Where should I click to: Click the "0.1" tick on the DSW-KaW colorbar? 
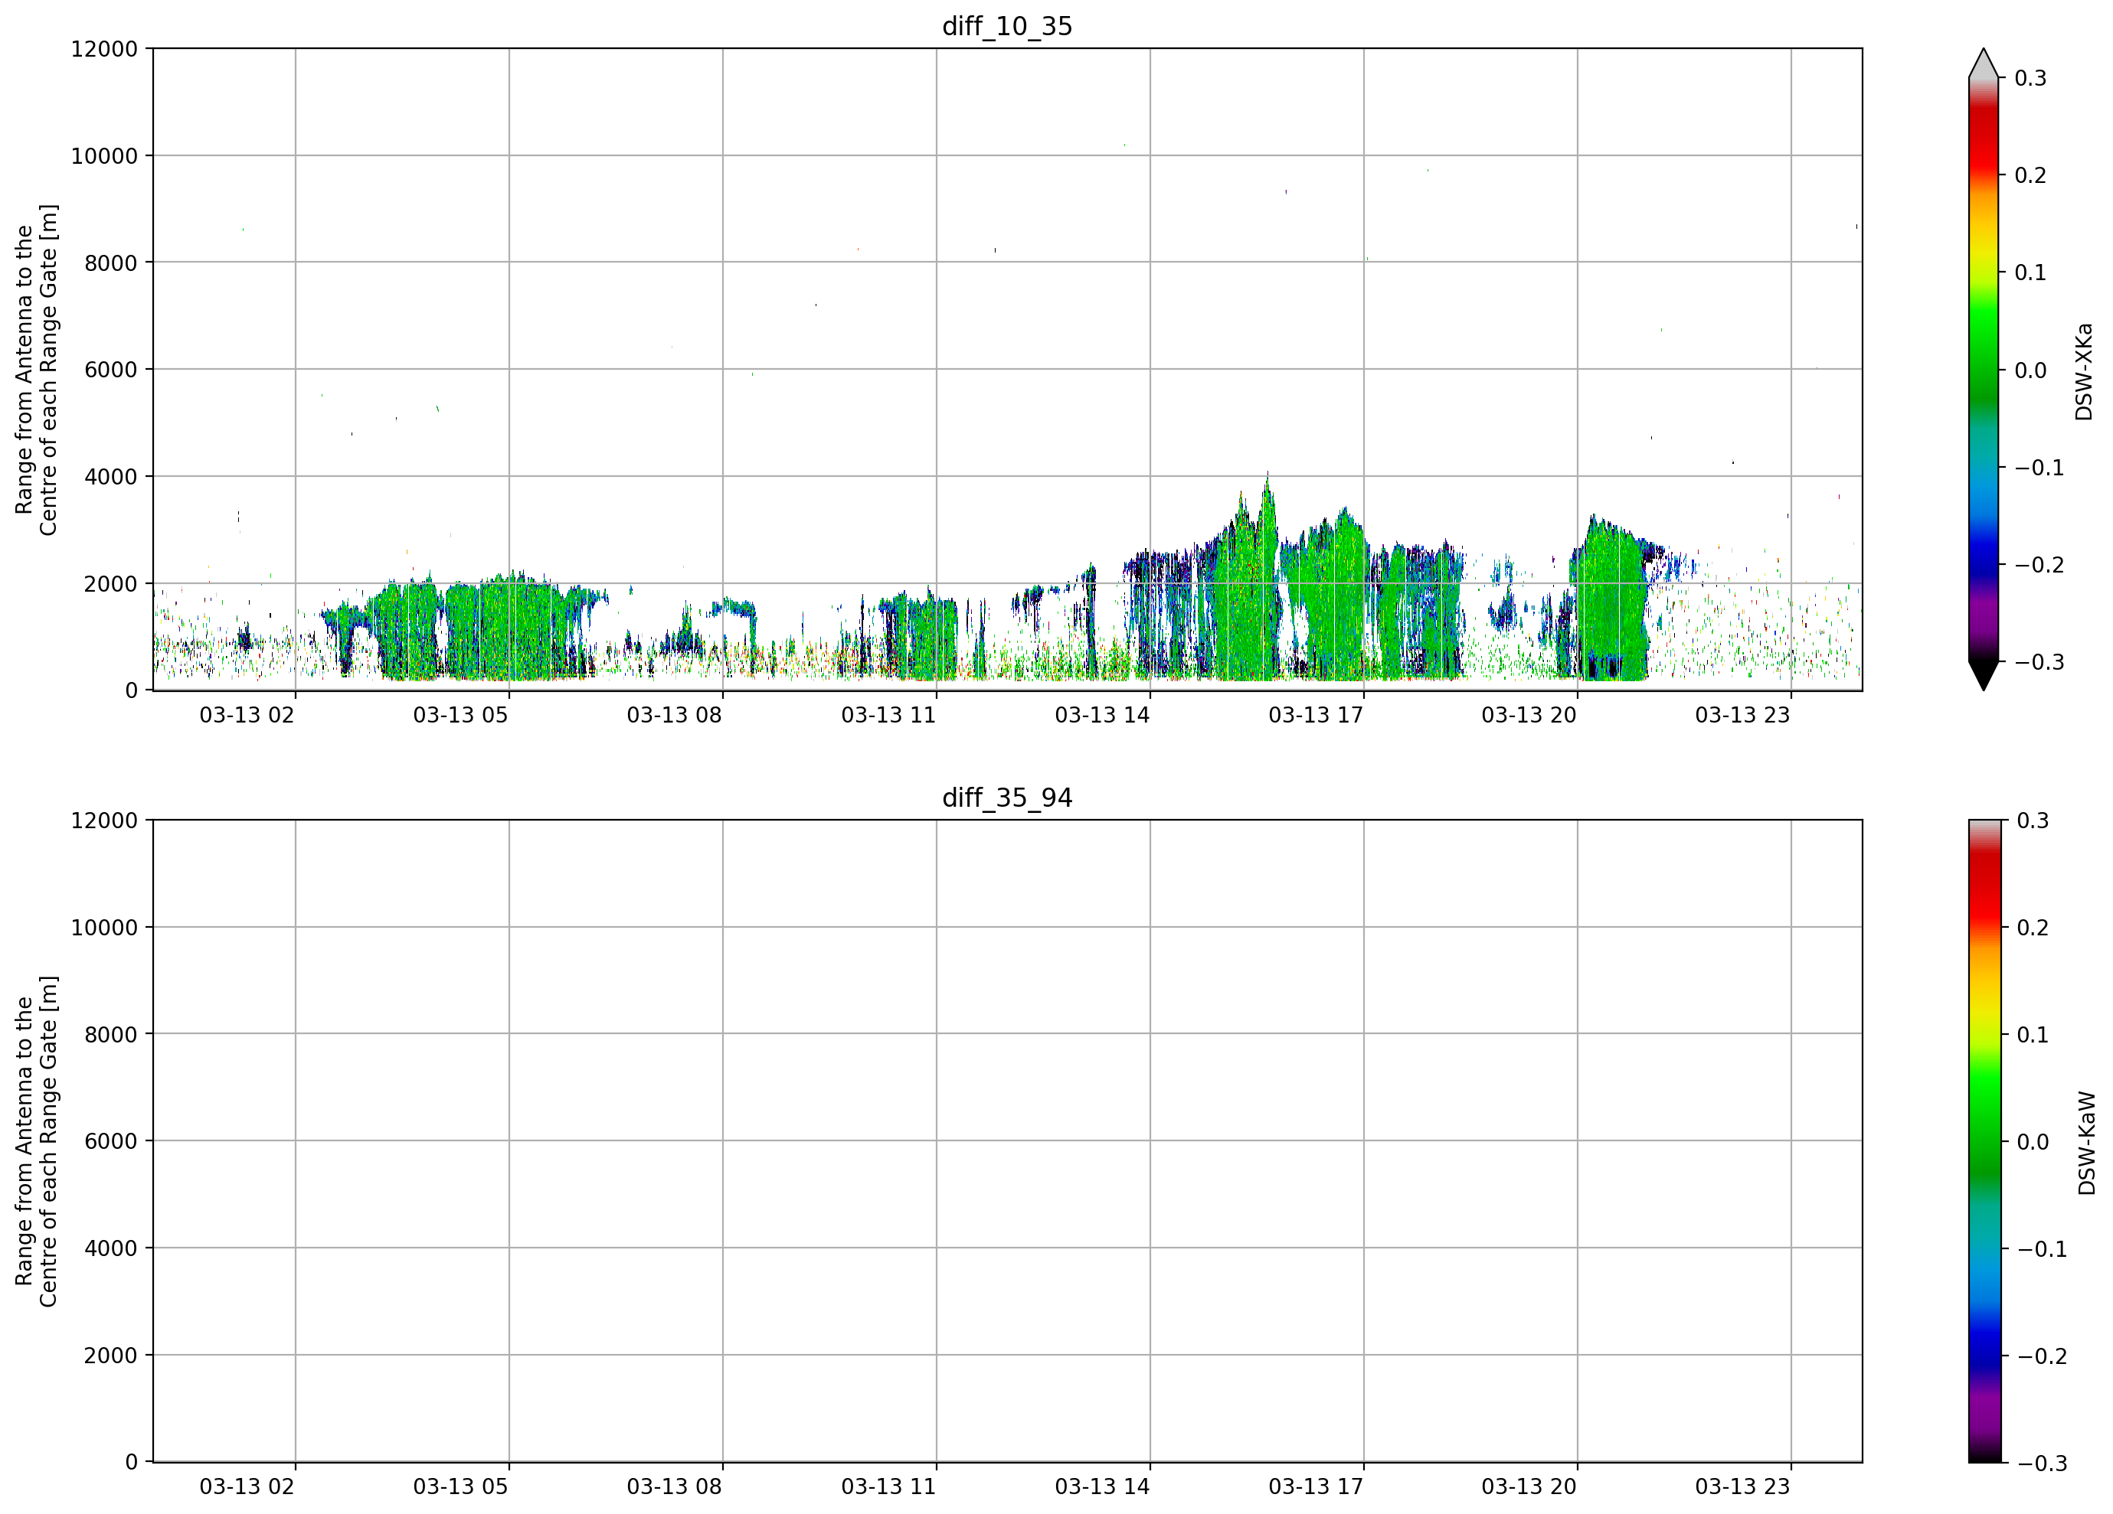[2032, 1036]
